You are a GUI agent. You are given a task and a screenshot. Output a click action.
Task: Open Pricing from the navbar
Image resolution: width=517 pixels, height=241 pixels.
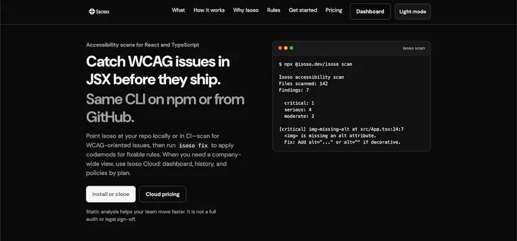tap(333, 10)
